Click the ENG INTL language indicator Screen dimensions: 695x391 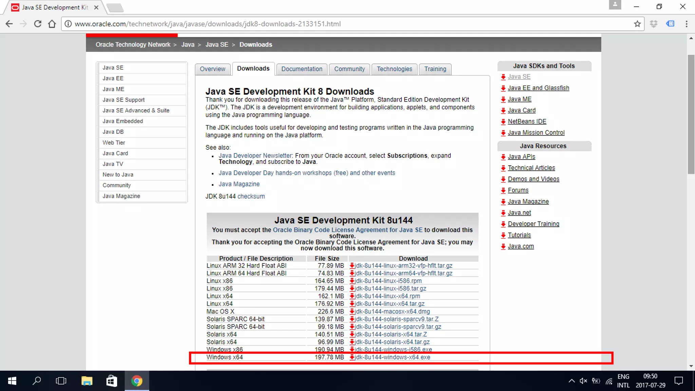click(x=623, y=381)
